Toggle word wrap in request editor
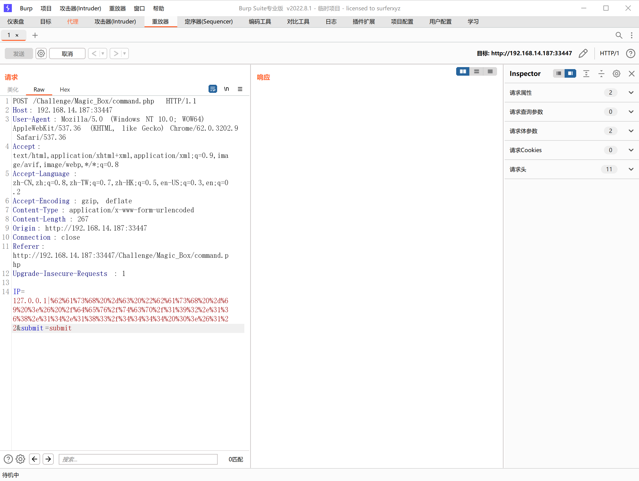This screenshot has width=639, height=481. pos(213,89)
